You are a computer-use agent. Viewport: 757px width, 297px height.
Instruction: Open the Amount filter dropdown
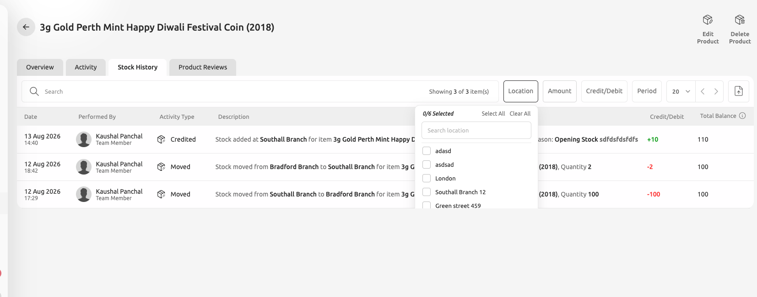coord(560,91)
